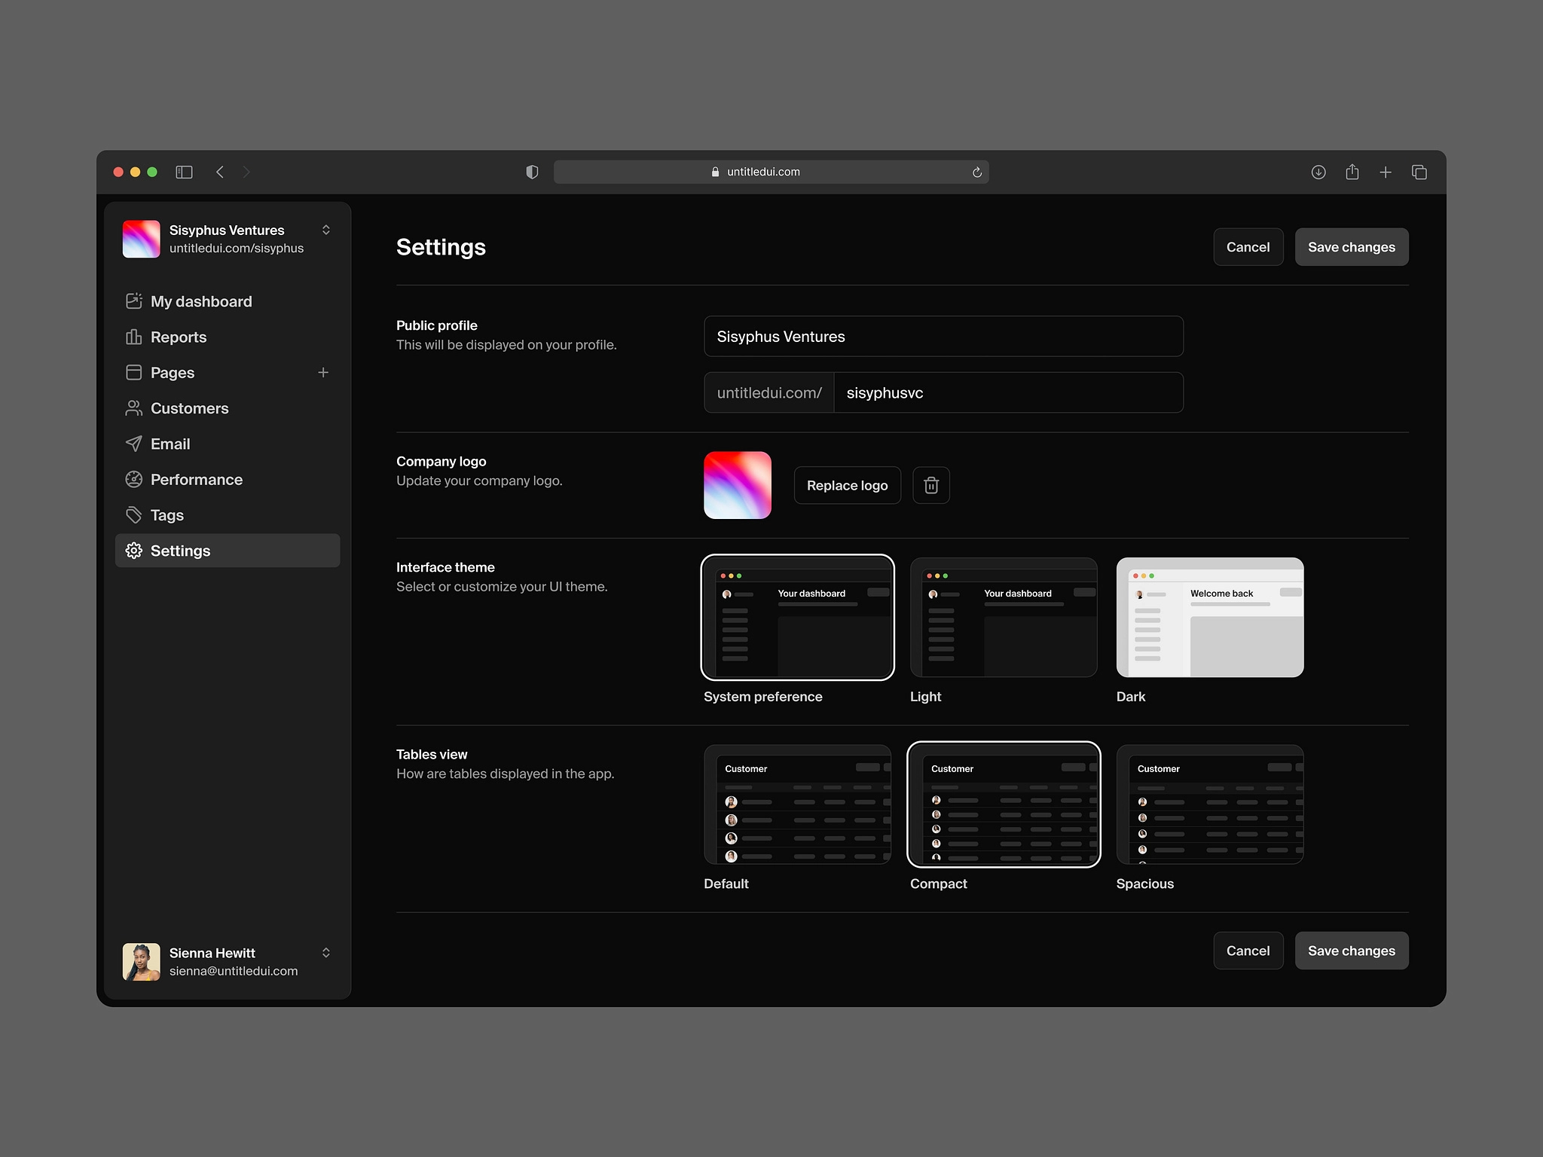Toggle the browser sidebar icon
This screenshot has width=1543, height=1157.
[x=184, y=172]
